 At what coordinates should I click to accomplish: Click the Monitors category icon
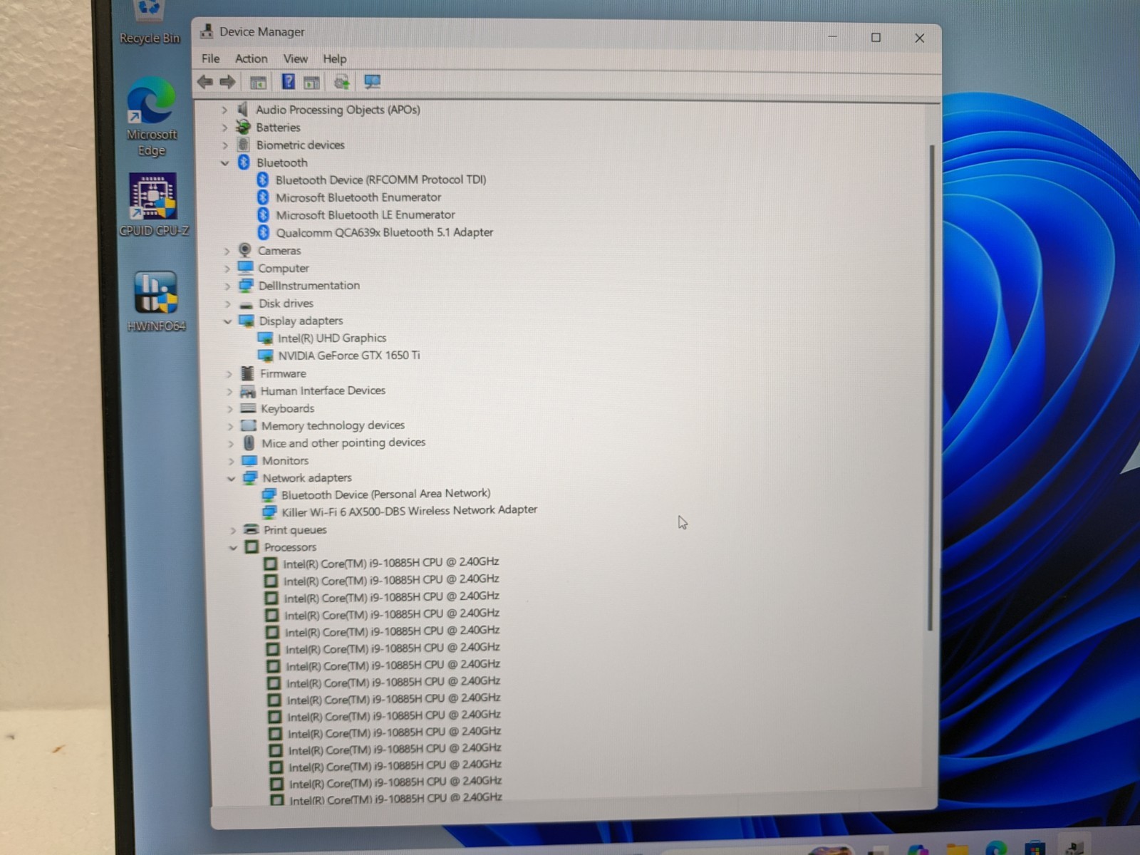(x=249, y=460)
